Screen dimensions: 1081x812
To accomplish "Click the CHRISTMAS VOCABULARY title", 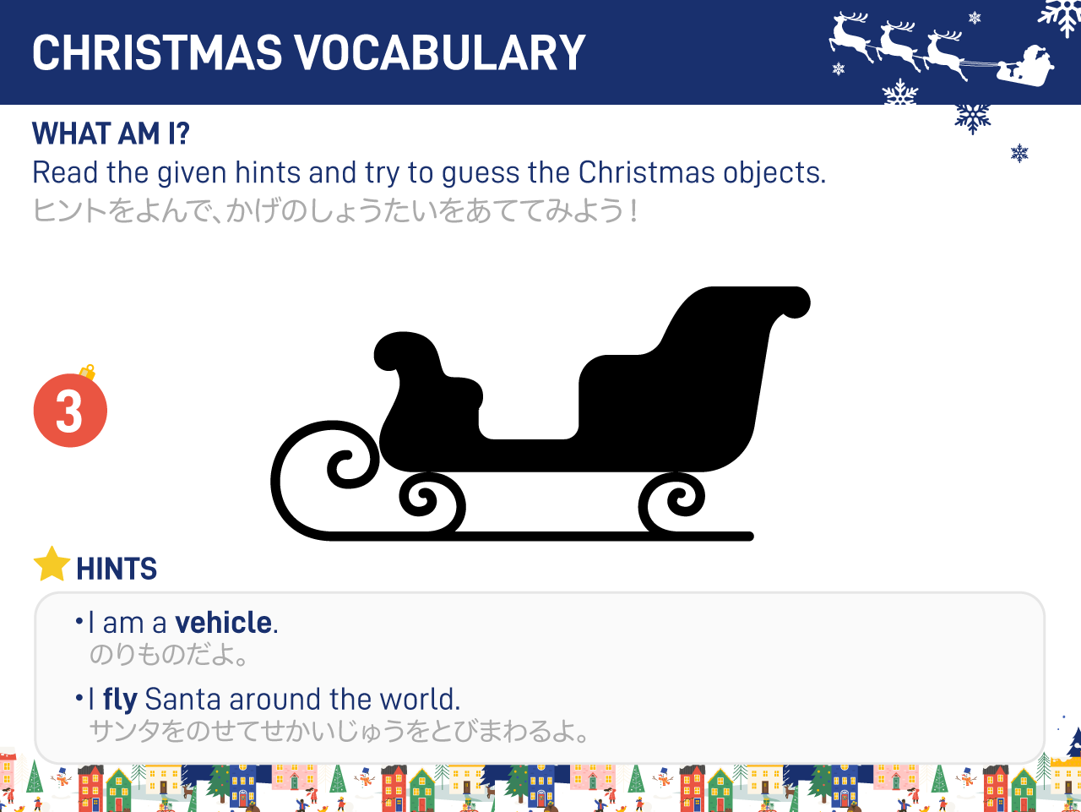I will click(x=308, y=53).
